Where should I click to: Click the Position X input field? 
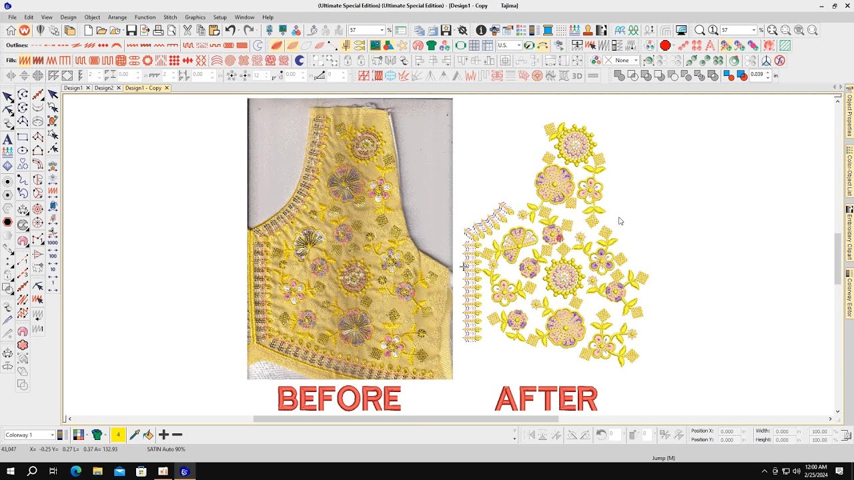[729, 431]
